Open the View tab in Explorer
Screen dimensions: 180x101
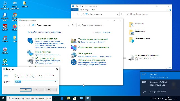[x=93, y=10]
